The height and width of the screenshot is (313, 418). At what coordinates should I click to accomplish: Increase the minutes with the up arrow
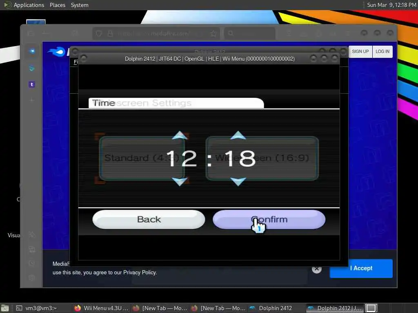click(238, 135)
